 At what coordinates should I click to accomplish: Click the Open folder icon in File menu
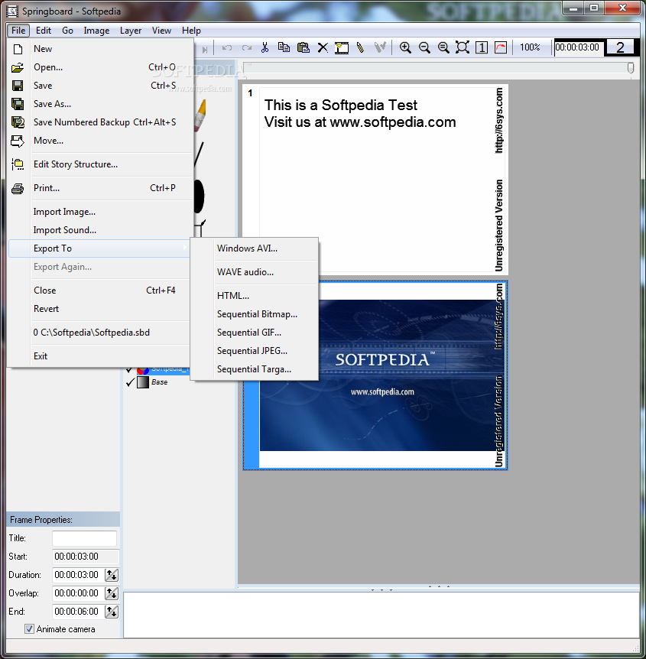tap(18, 68)
